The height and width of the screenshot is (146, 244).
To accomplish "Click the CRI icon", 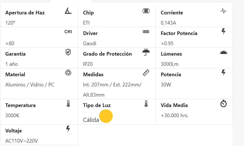I will [x=68, y=32].
